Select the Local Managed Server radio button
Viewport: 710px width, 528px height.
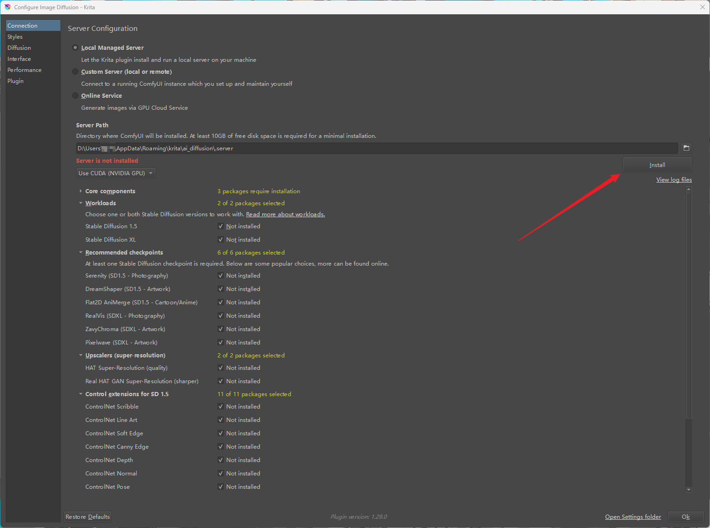[75, 47]
